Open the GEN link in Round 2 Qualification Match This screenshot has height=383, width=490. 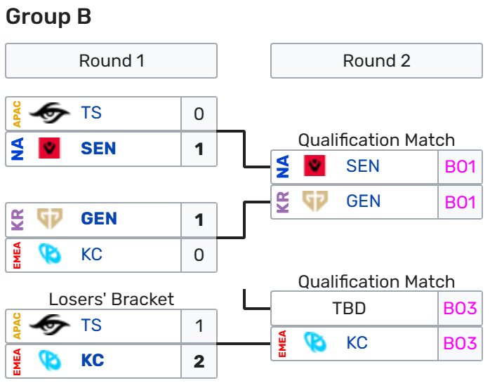(363, 201)
